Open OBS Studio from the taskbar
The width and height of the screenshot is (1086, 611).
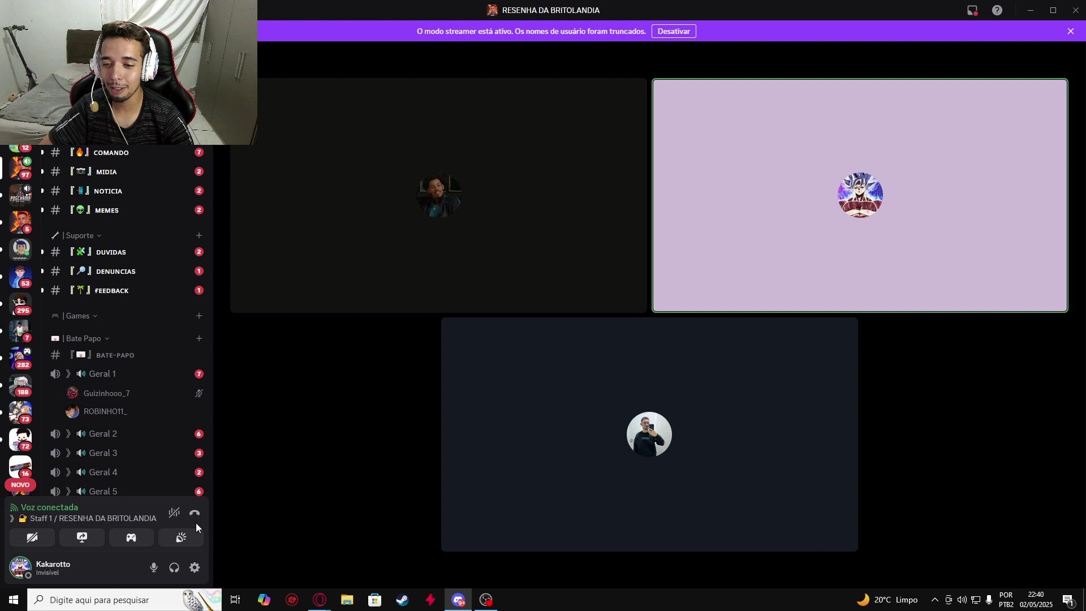click(486, 600)
